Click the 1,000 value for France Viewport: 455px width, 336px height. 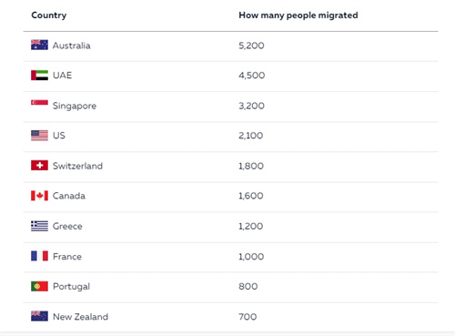tap(251, 257)
